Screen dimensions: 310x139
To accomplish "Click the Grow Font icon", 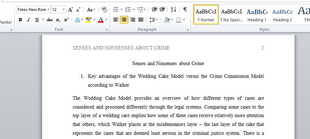I will (x=70, y=10).
